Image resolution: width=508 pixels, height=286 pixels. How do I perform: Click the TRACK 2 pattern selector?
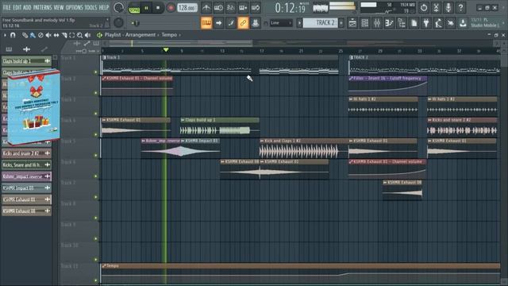coord(321,23)
